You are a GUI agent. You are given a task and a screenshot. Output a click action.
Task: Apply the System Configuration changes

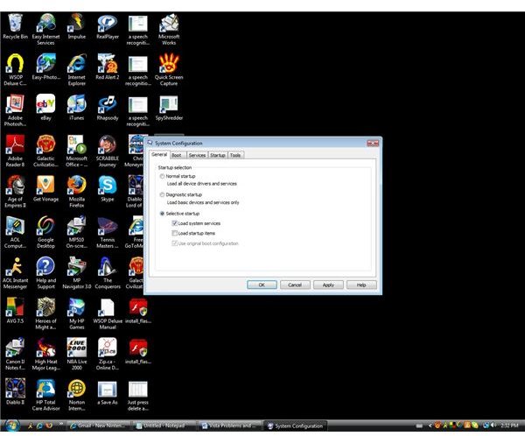(x=328, y=285)
